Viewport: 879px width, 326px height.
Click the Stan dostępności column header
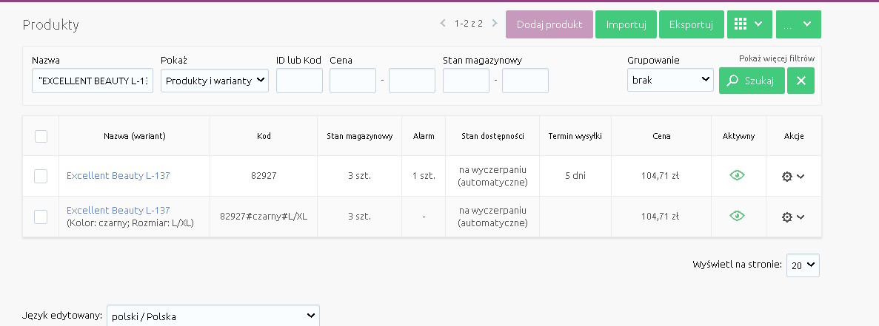click(492, 136)
